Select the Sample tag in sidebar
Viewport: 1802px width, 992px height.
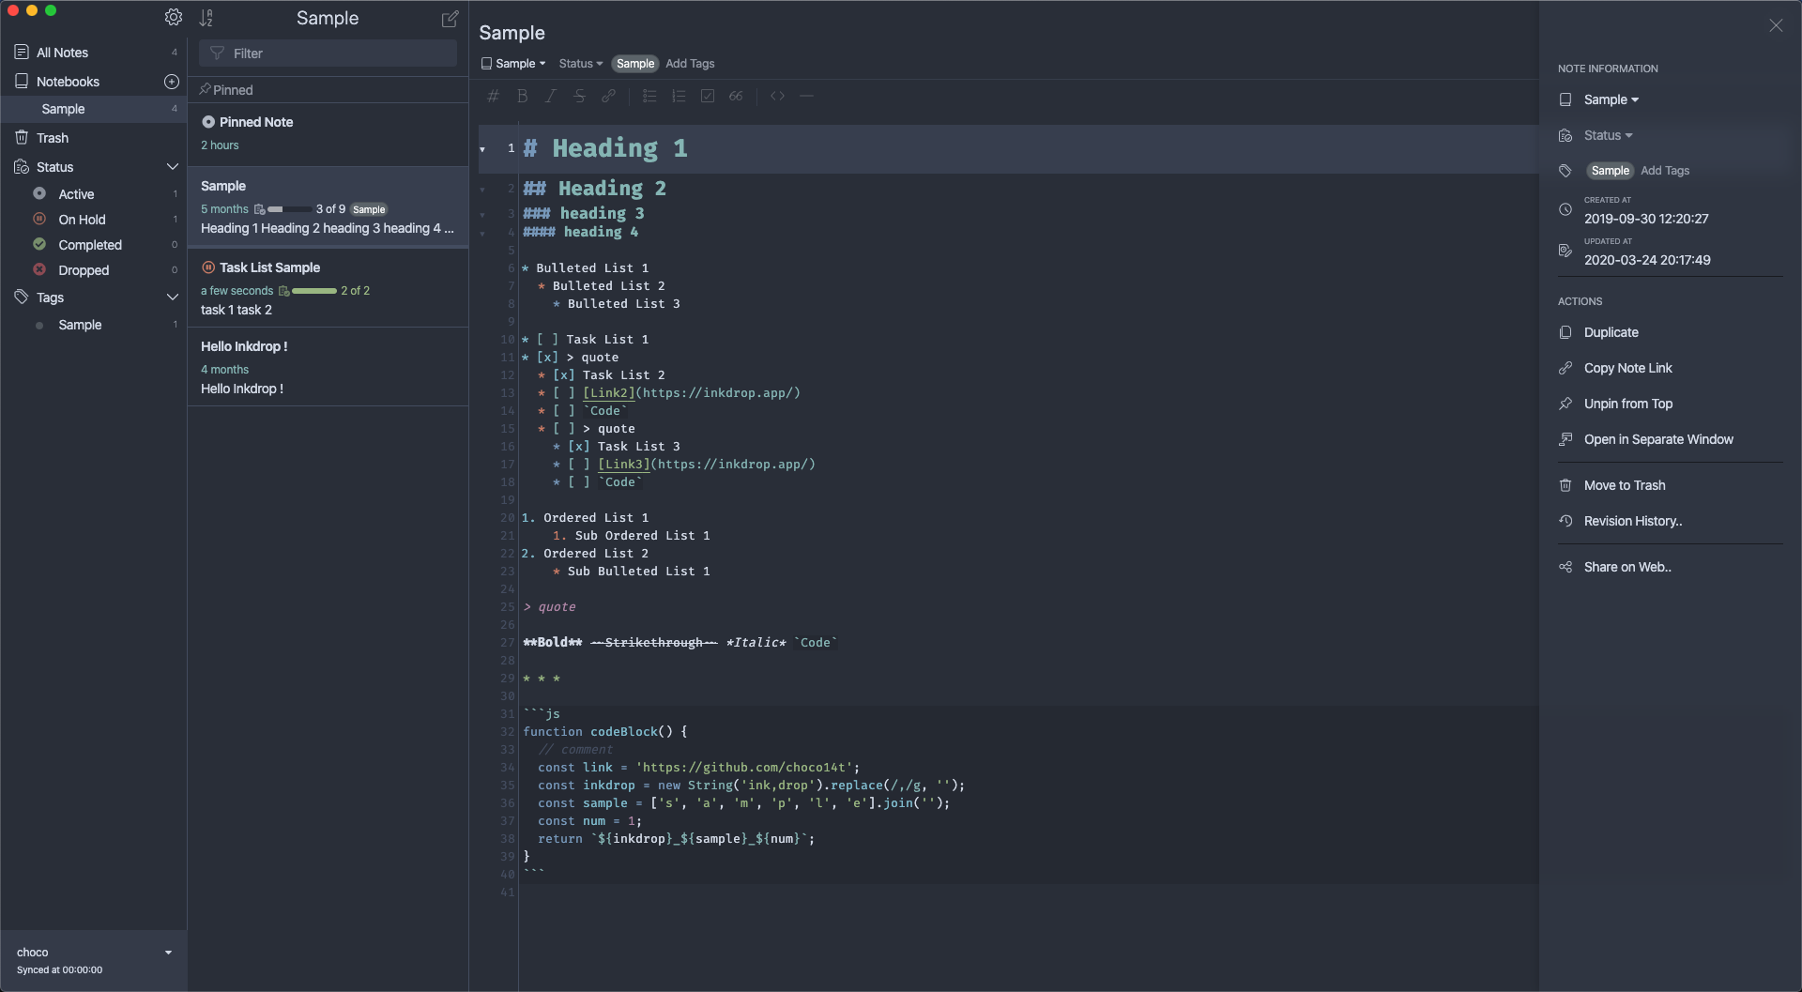pyautogui.click(x=94, y=325)
